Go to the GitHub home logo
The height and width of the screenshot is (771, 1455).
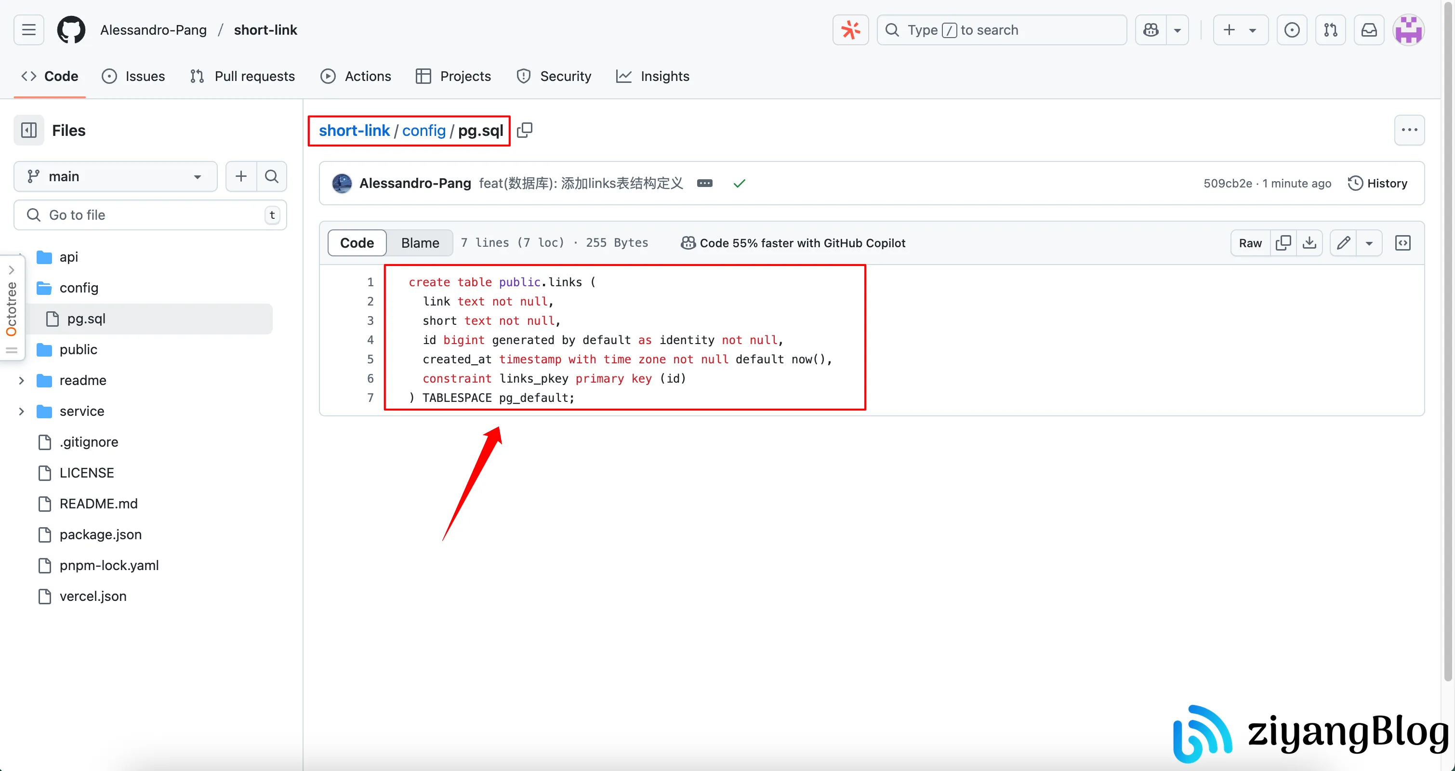point(71,30)
